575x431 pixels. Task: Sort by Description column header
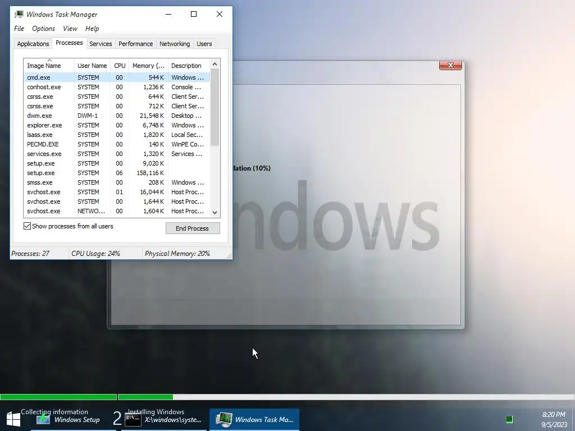189,66
